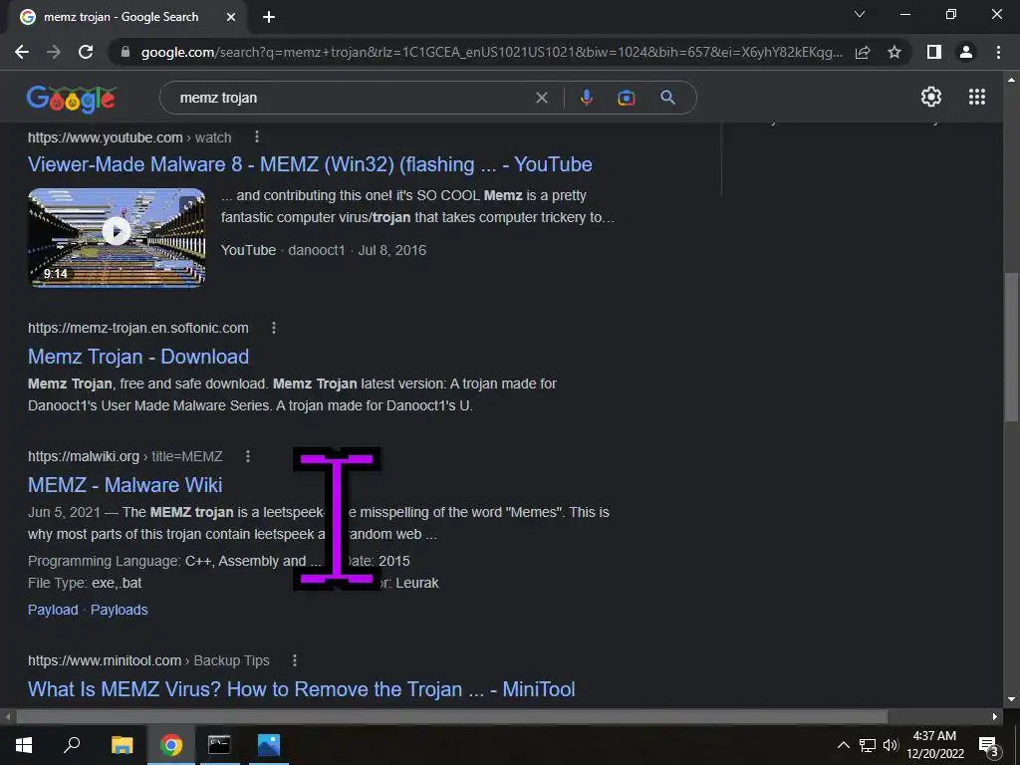Open File Explorer from taskbar
Viewport: 1020px width, 765px height.
click(x=122, y=745)
